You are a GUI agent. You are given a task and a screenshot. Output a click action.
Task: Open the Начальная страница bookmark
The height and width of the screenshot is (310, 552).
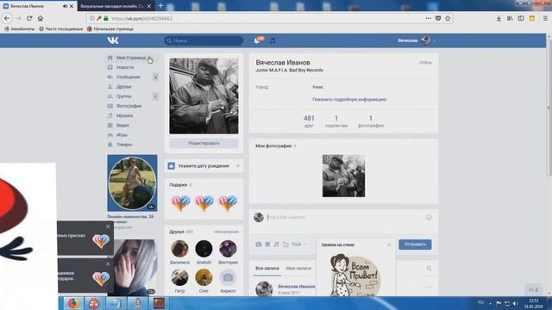tap(110, 28)
